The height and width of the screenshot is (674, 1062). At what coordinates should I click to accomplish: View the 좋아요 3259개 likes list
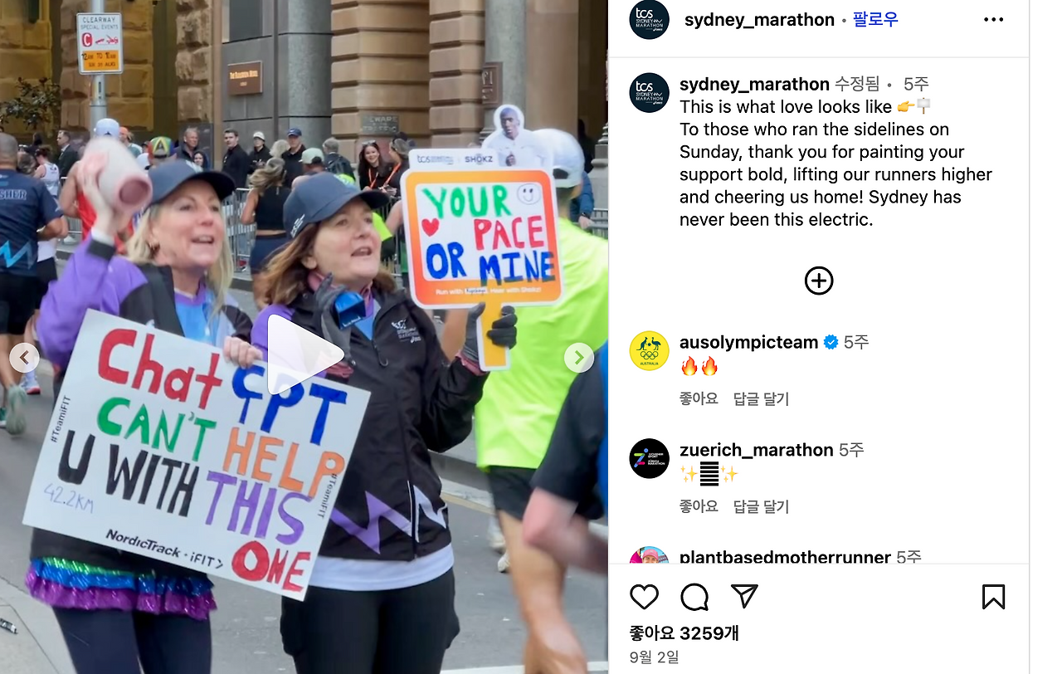[x=684, y=633]
